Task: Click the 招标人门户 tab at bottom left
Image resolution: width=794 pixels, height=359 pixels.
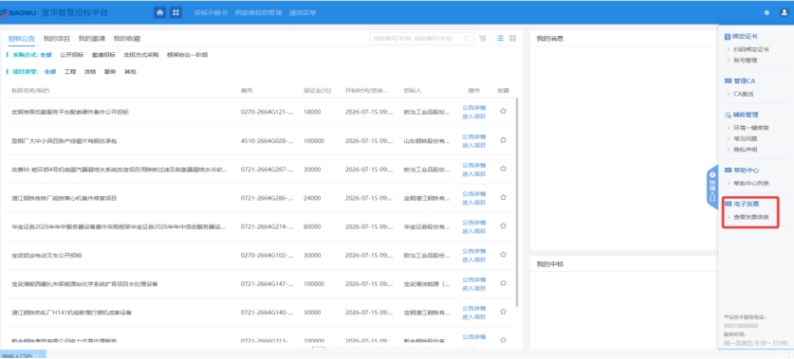Action: (23, 356)
